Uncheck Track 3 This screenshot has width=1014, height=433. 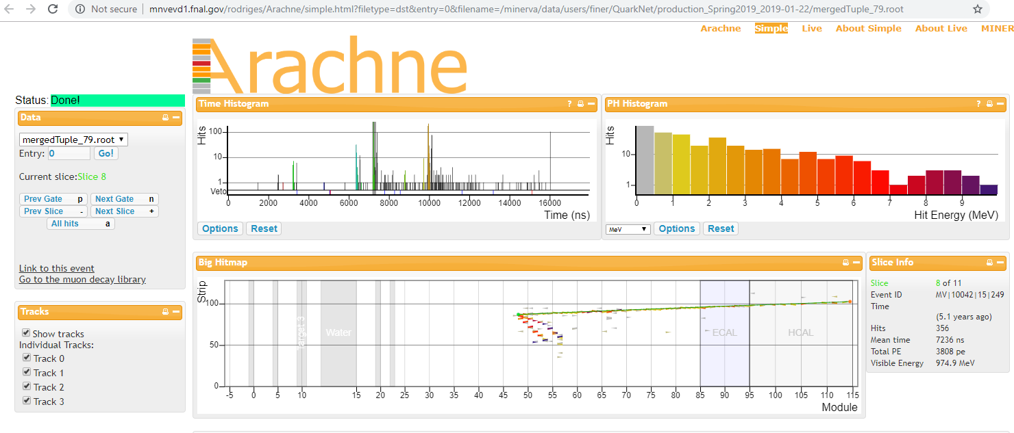26,401
